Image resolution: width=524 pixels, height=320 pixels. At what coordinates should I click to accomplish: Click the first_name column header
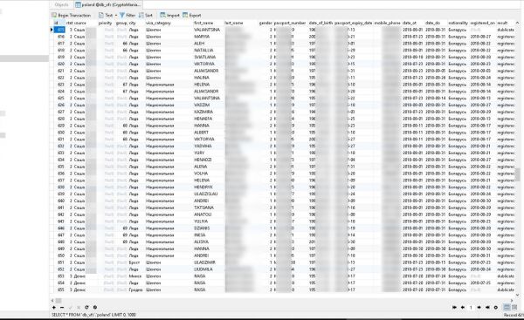(203, 23)
